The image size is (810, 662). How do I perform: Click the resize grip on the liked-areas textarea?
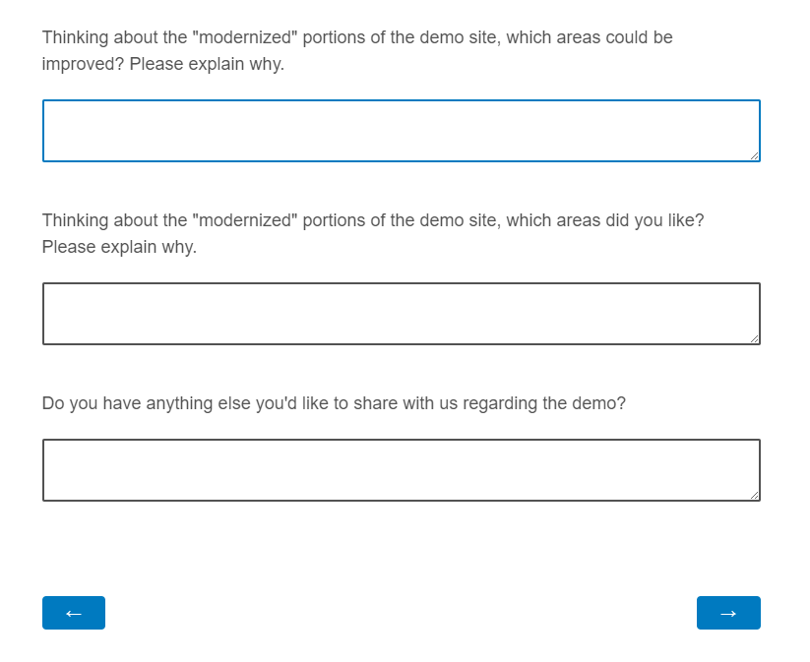(x=754, y=338)
